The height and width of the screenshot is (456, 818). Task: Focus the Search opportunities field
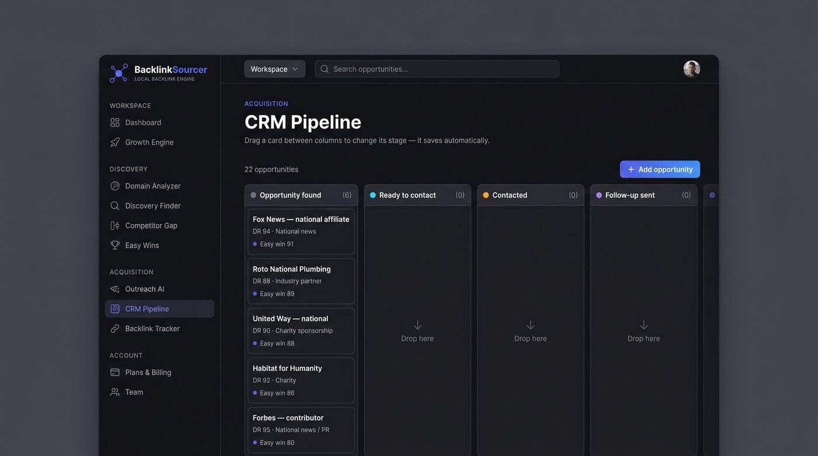437,69
